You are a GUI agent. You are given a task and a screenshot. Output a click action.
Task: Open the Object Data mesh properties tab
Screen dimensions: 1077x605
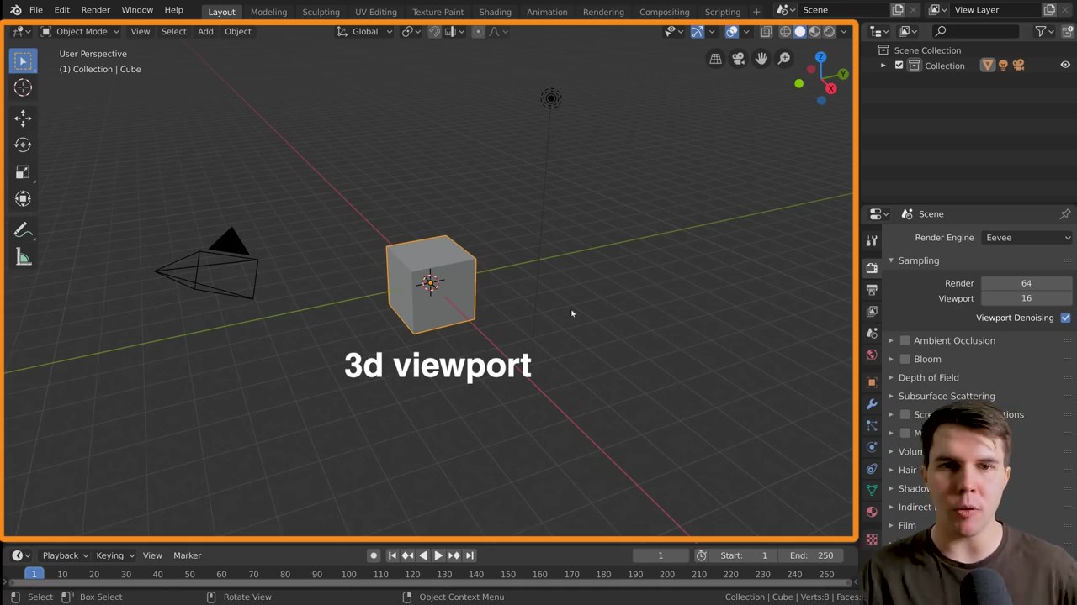coord(872,489)
